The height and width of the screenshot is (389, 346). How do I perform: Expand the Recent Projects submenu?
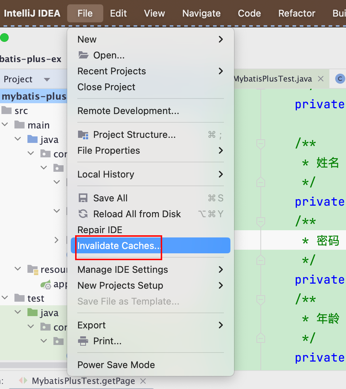pos(221,71)
